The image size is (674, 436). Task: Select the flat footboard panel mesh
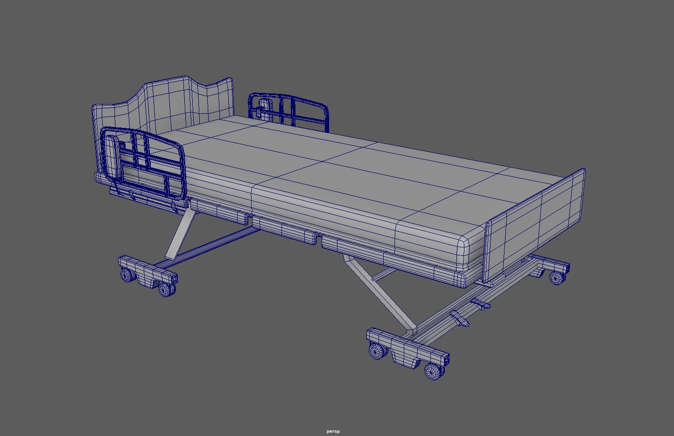[534, 225]
